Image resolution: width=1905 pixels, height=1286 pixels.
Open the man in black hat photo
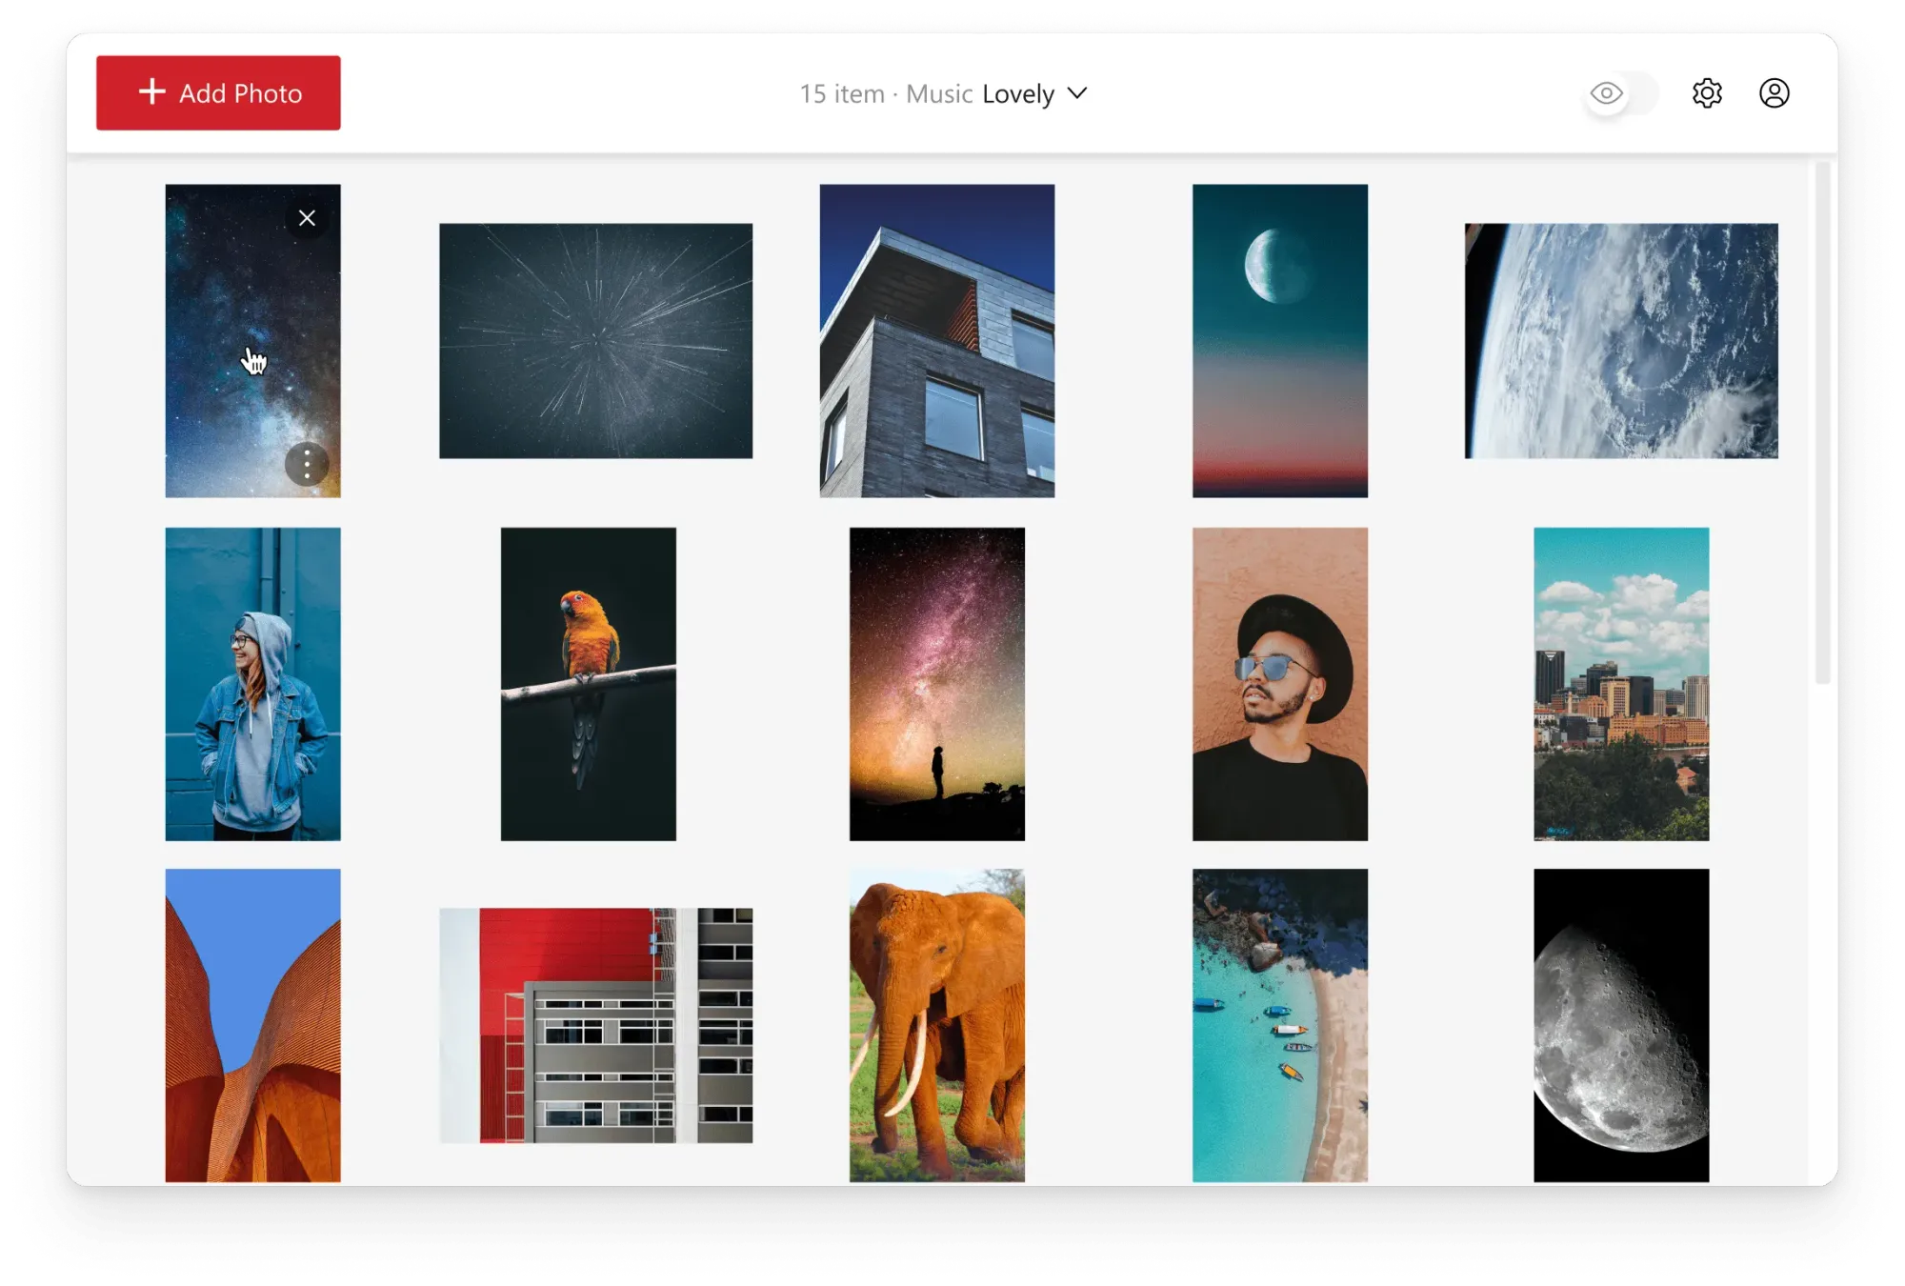1279,684
